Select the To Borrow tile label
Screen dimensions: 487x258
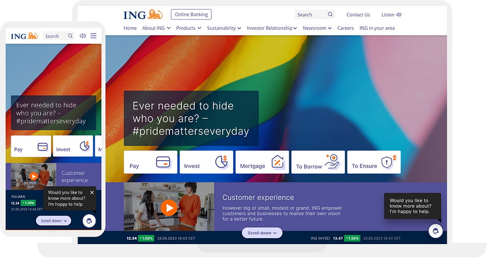tap(309, 167)
